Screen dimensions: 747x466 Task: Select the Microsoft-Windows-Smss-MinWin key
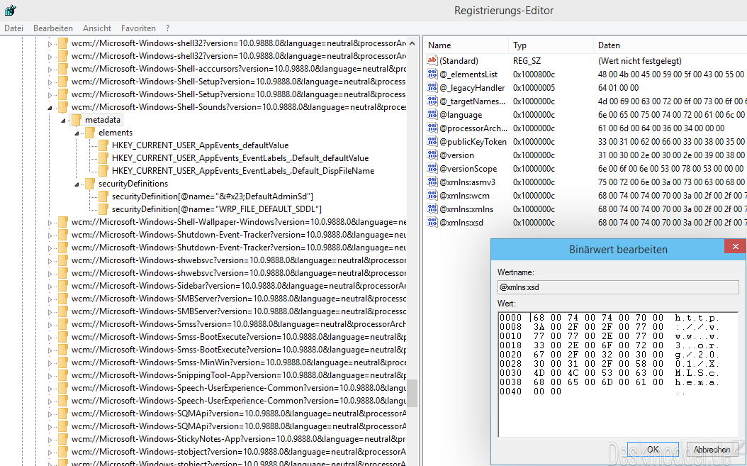pyautogui.click(x=239, y=362)
